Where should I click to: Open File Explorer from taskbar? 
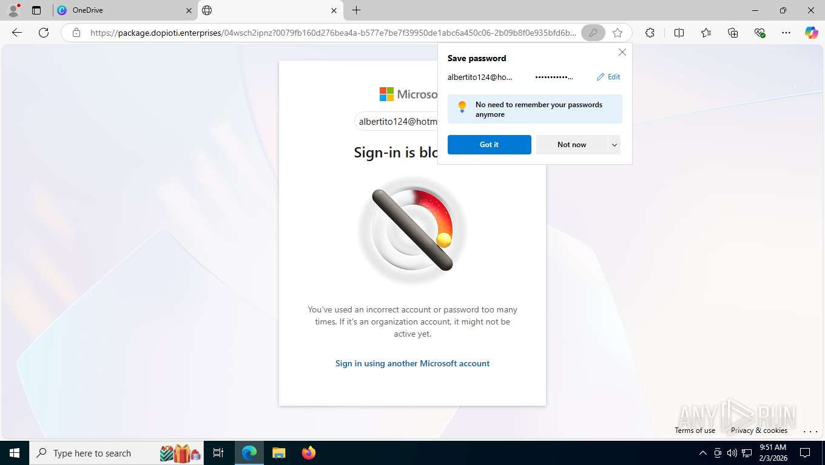point(278,453)
